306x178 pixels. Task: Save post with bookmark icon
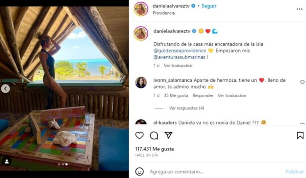click(300, 136)
